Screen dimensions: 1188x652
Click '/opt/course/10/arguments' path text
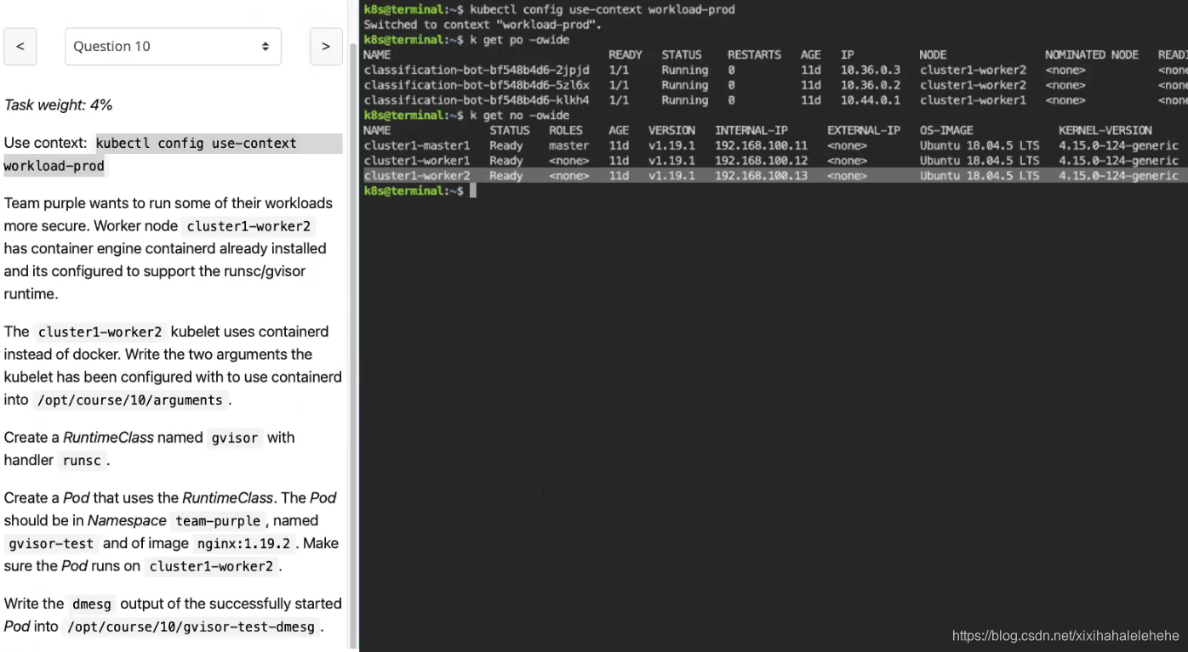pos(129,400)
